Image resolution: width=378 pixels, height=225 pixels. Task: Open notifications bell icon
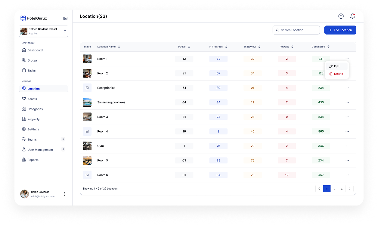point(352,16)
